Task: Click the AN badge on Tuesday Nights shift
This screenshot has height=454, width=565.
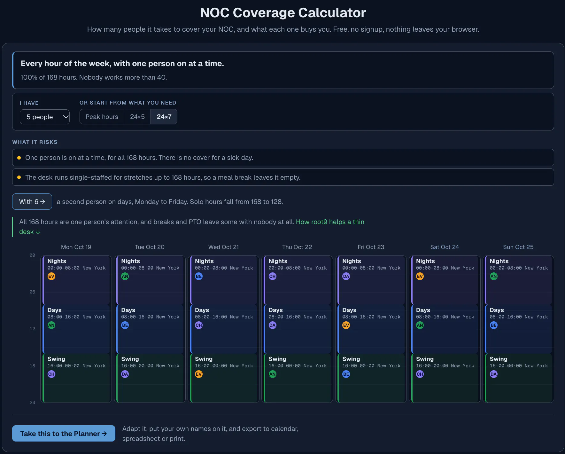Action: [125, 276]
